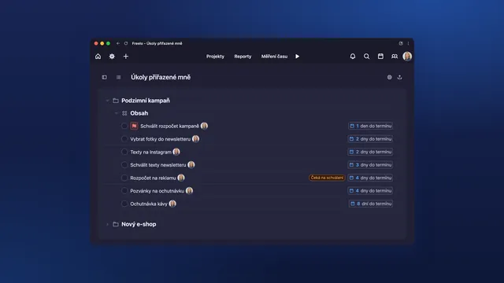Viewport: 504px width, 283px height.
Task: Open '1 den do termínu' due date
Action: point(370,126)
